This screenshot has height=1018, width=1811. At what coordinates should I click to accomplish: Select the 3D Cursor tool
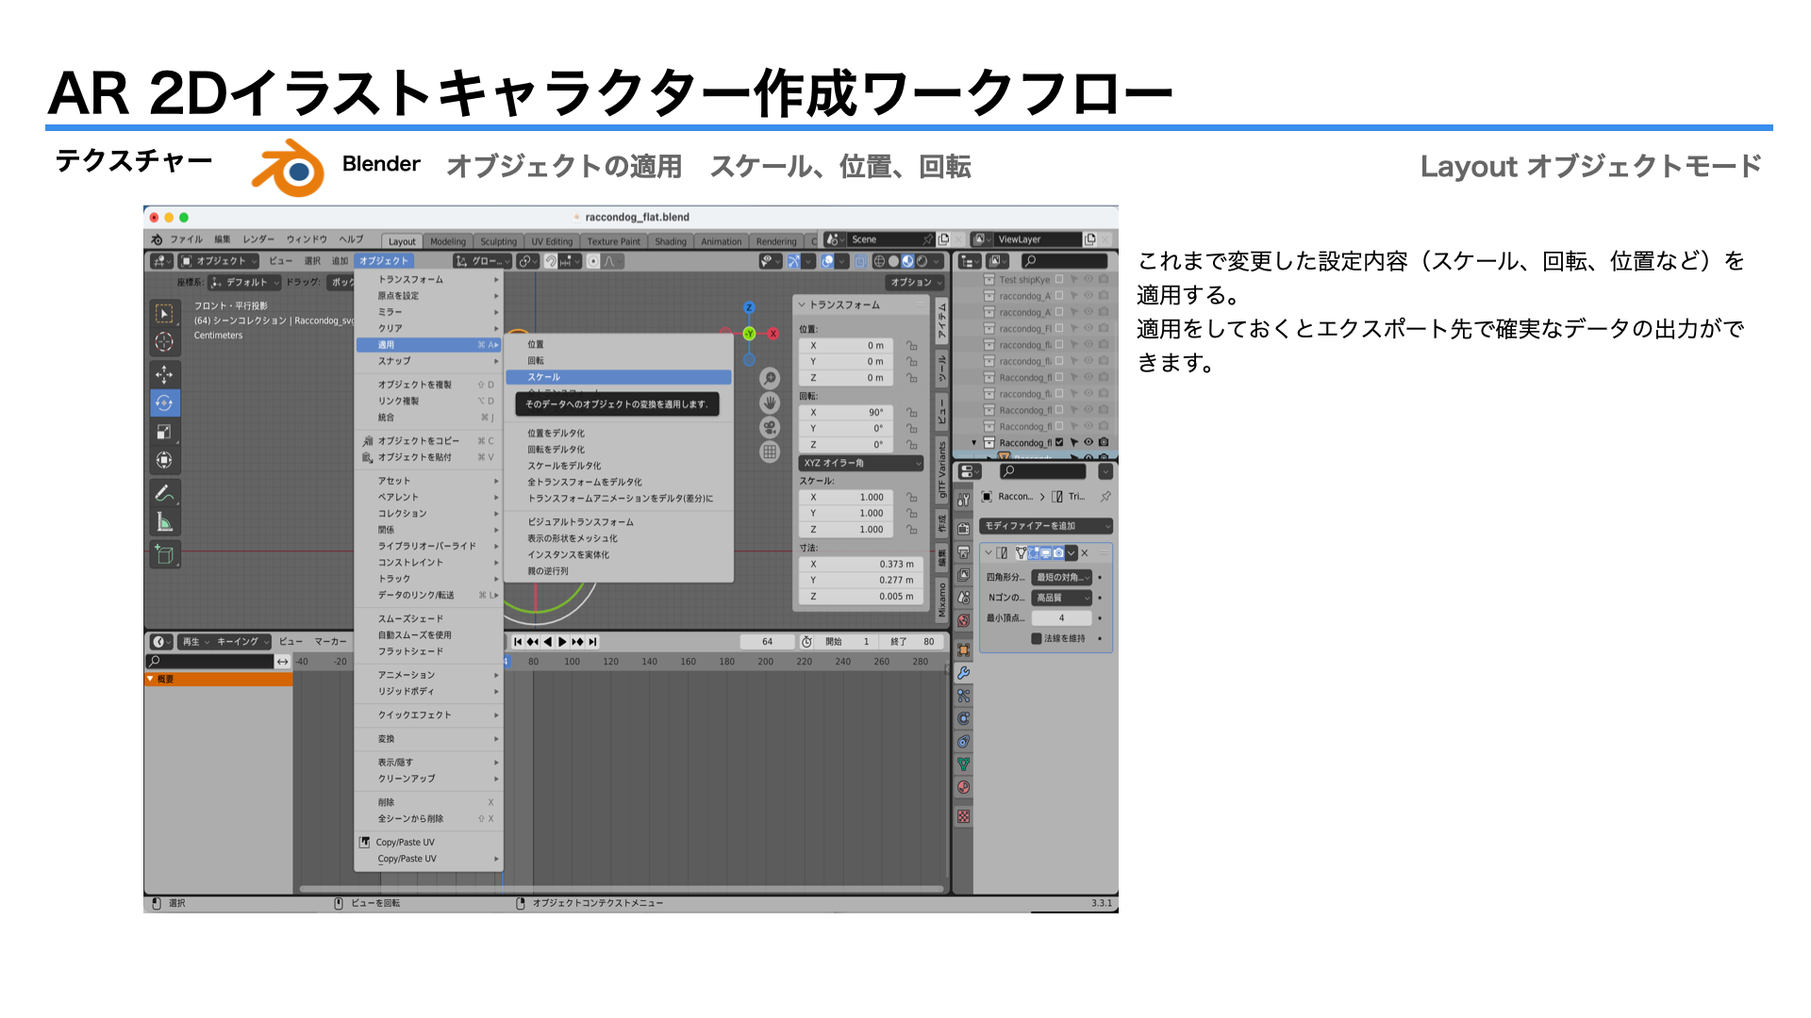pos(164,341)
